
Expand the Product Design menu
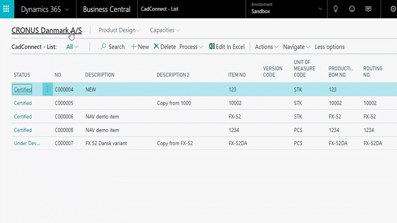click(x=119, y=30)
